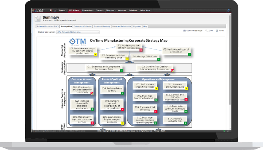Click the Reset icon

tap(217, 31)
